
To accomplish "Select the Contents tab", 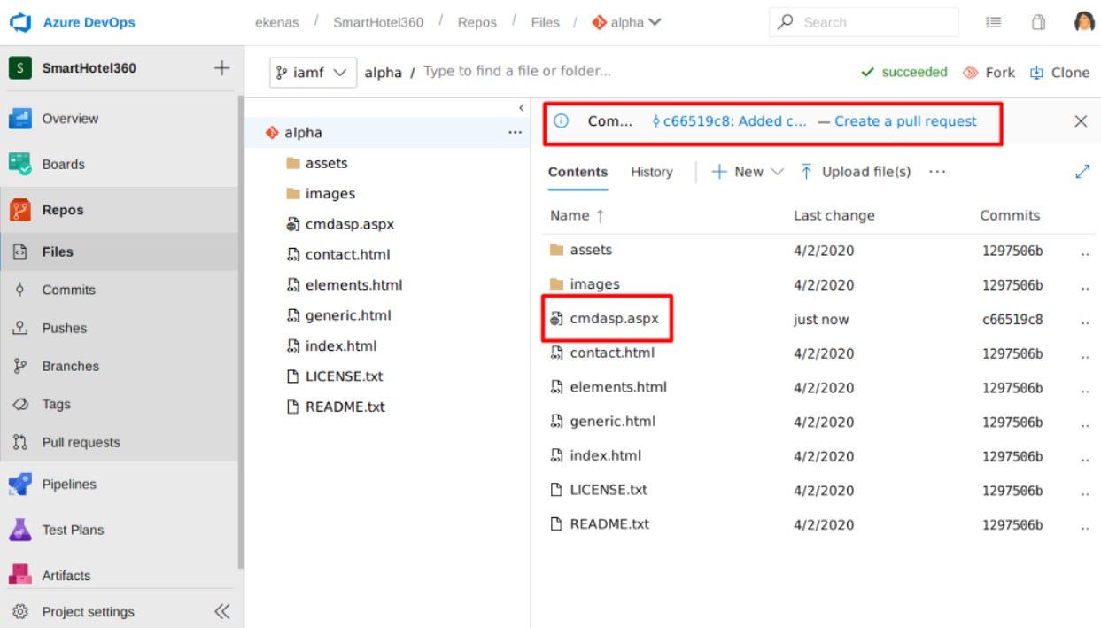I will (578, 172).
